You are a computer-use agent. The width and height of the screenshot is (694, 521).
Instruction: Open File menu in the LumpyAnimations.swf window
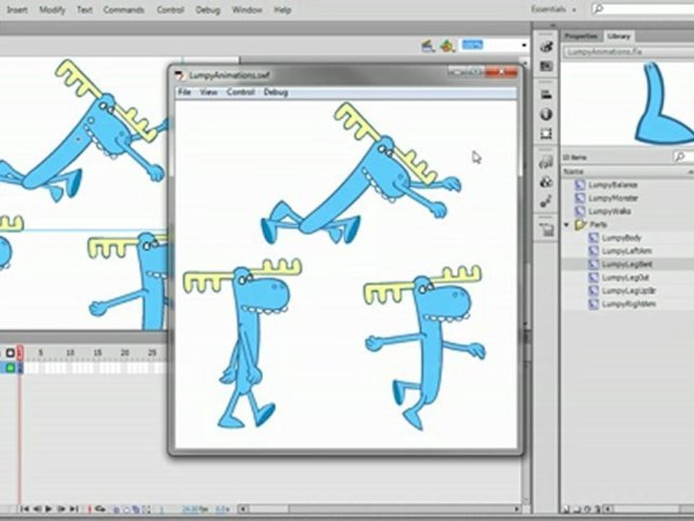click(x=184, y=92)
